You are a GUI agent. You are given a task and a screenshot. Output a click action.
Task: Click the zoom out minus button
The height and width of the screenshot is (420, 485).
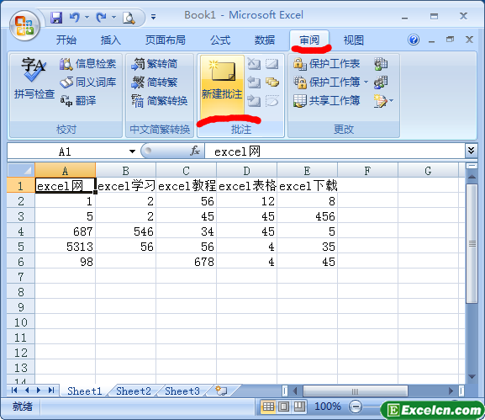(x=356, y=406)
